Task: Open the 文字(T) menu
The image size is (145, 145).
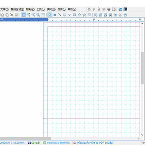Action: (x=4, y=9)
